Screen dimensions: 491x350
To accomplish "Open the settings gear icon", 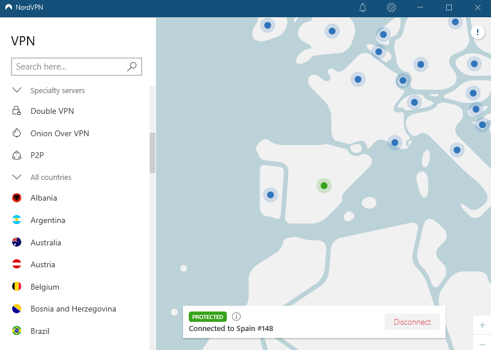I will (391, 7).
